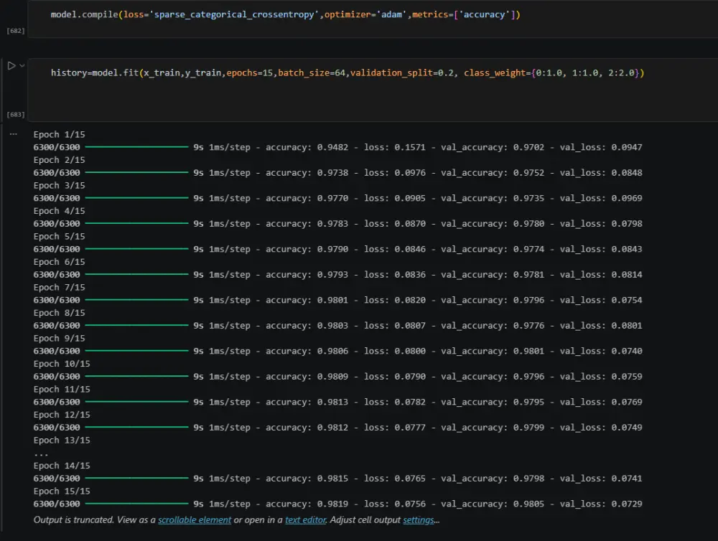718x541 pixels.
Task: Click the 'Epoch 10/15' output line
Action: (x=62, y=364)
